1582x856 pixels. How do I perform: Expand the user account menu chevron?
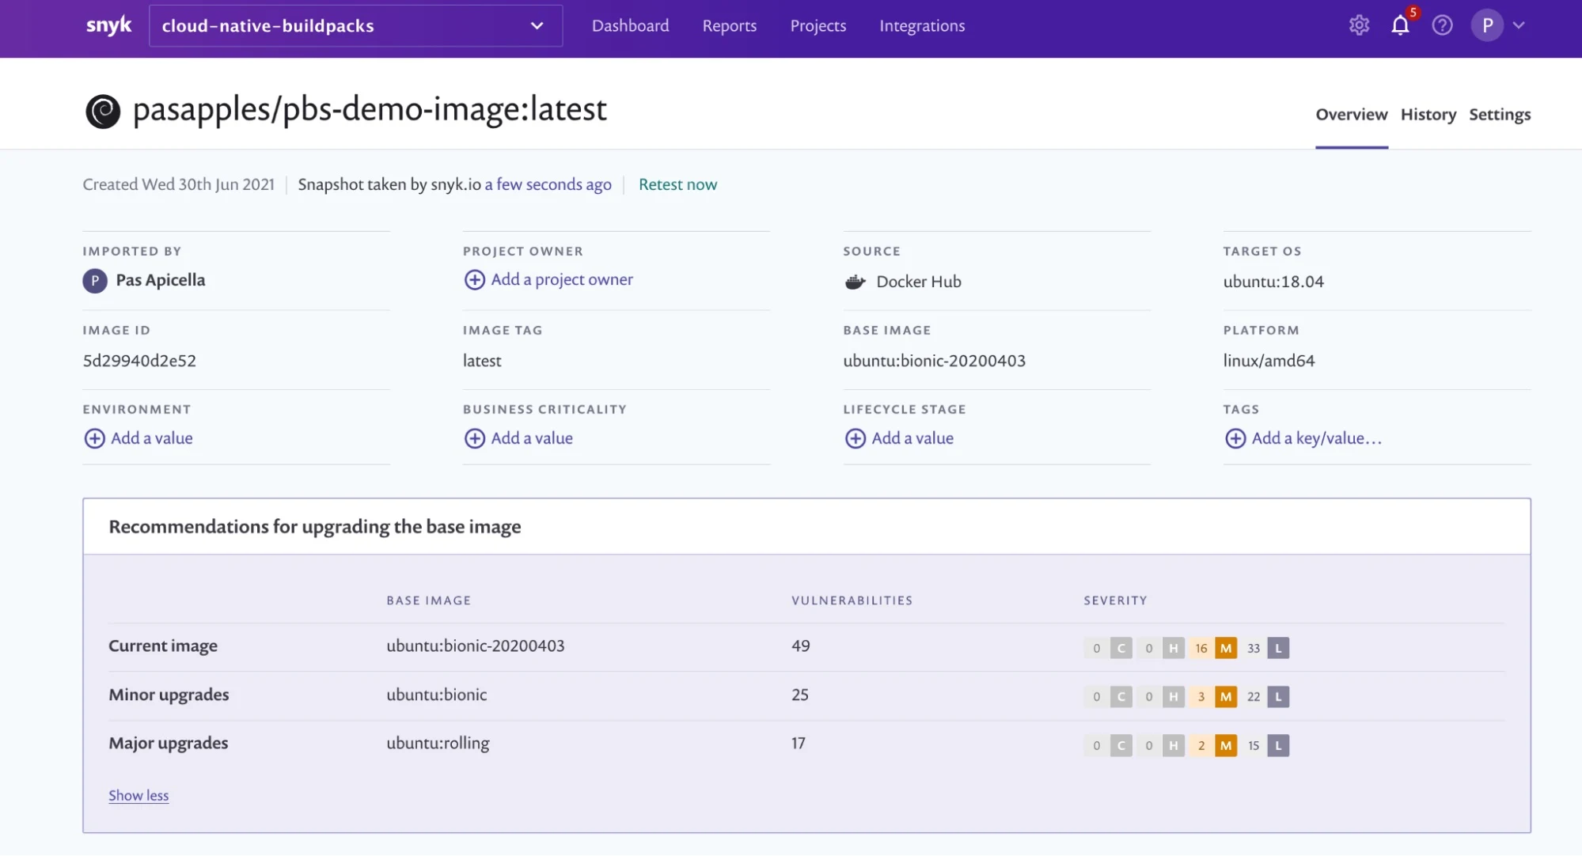(x=1519, y=25)
